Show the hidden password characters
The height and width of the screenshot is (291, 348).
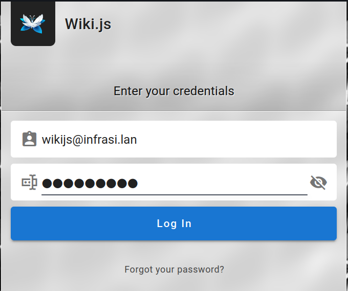click(318, 183)
